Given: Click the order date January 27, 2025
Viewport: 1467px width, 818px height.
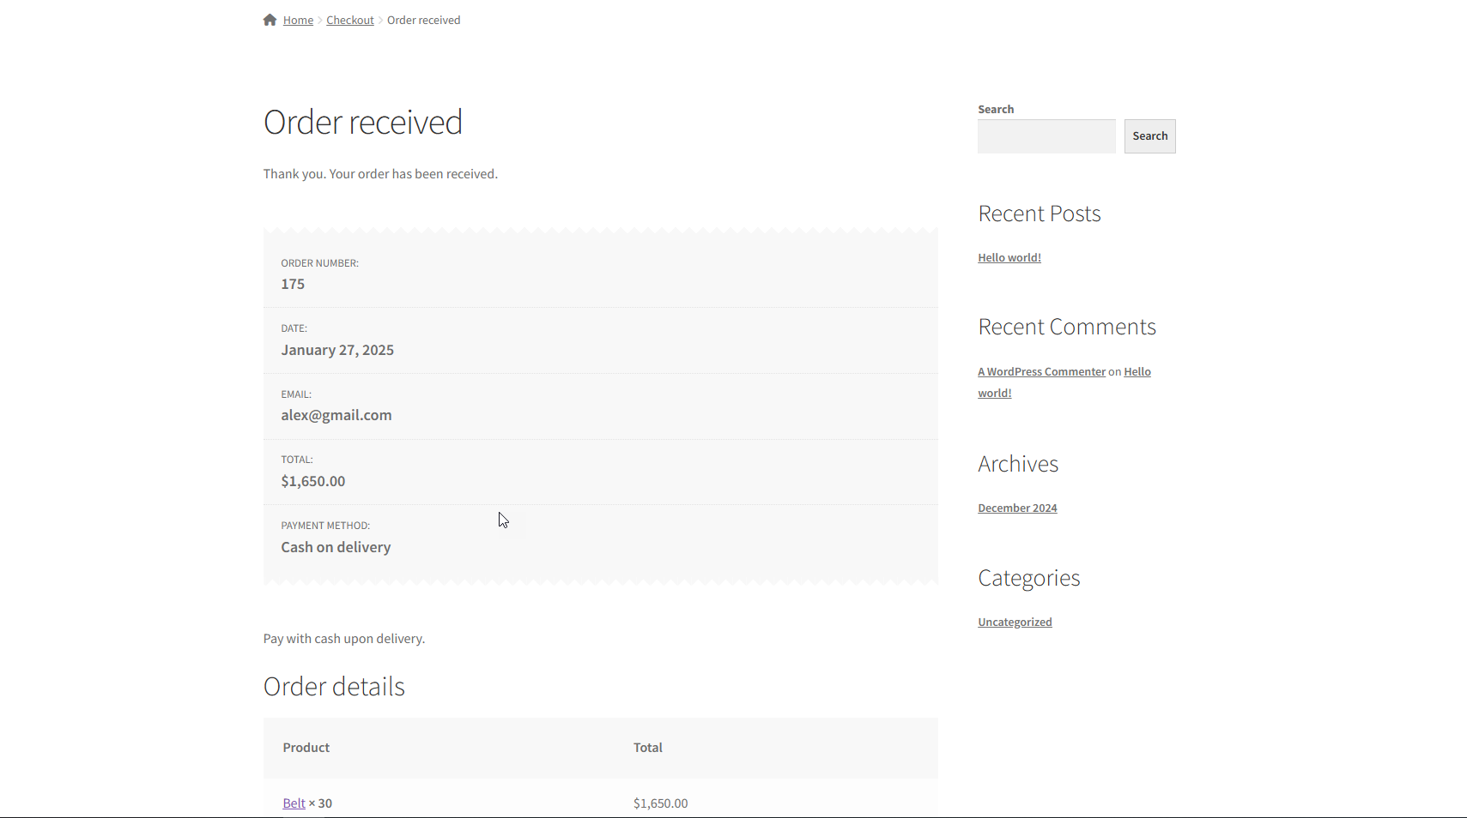Looking at the screenshot, I should (x=337, y=350).
